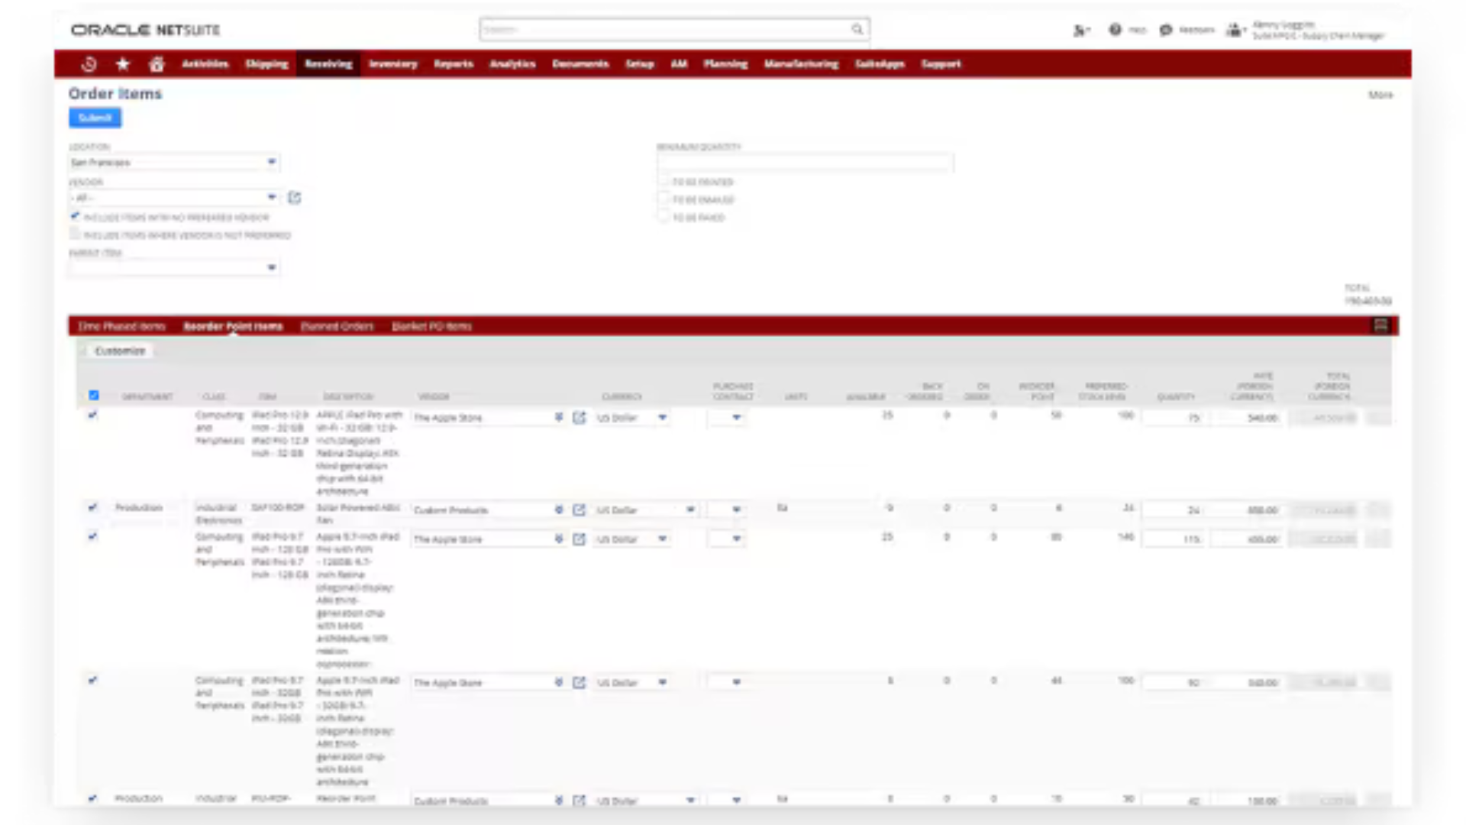Open the Inventory menu
Image resolution: width=1466 pixels, height=825 pixels.
(393, 64)
